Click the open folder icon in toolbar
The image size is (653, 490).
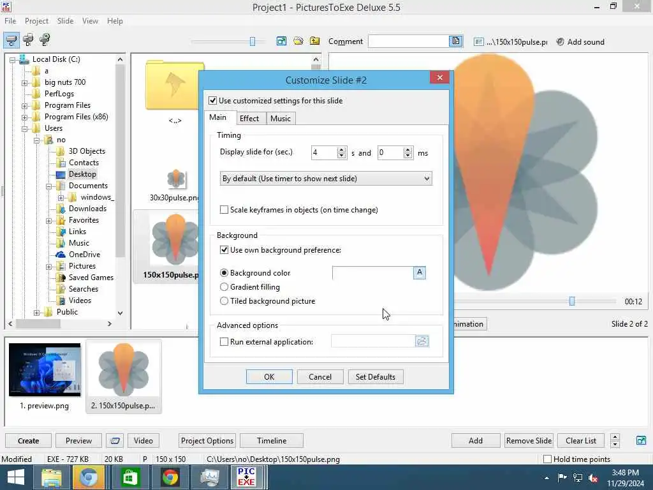(298, 41)
